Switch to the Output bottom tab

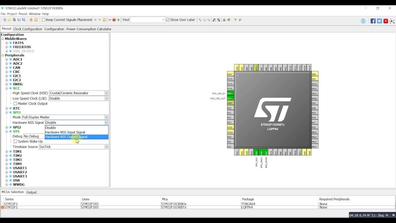(x=31, y=192)
